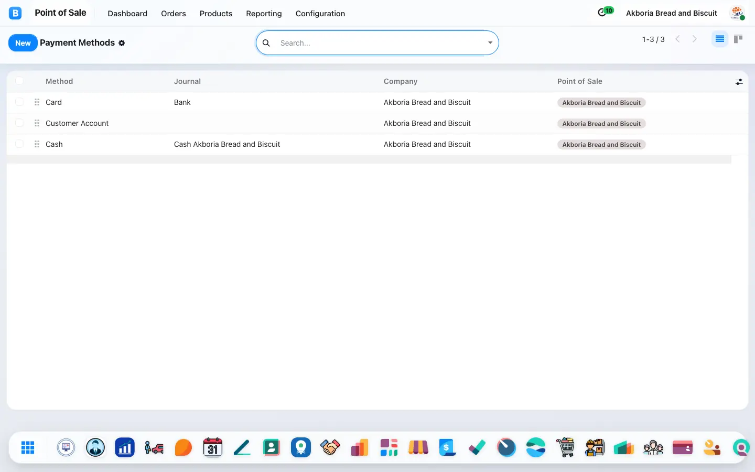Viewport: 755px width, 472px height.
Task: Click the Point of Sale column header
Action: coord(579,81)
